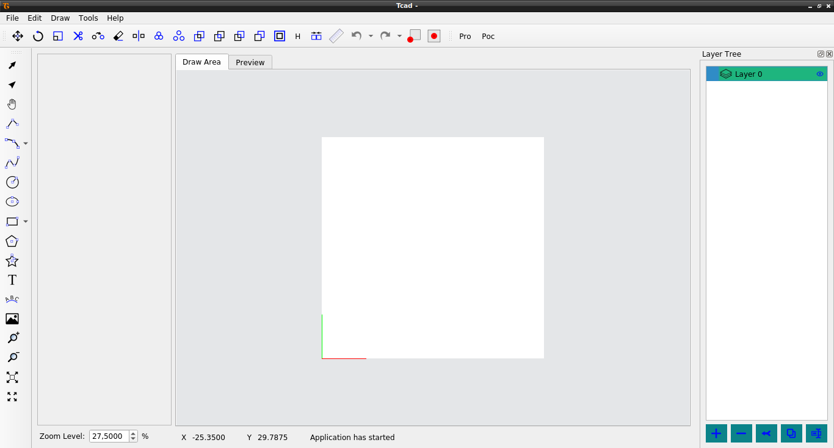Float the Layer Tree panel
This screenshot has height=448, width=834.
[x=821, y=54]
